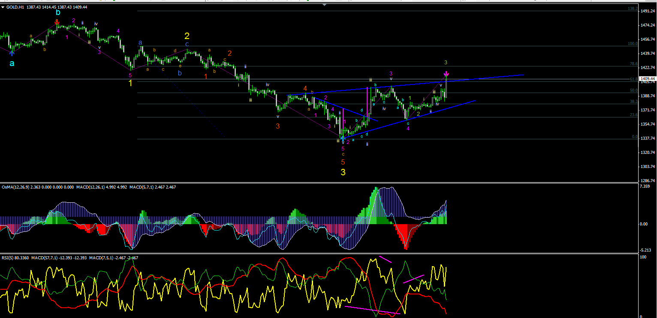
Task: Click the 1491.24 price axis value
Action: [x=648, y=12]
